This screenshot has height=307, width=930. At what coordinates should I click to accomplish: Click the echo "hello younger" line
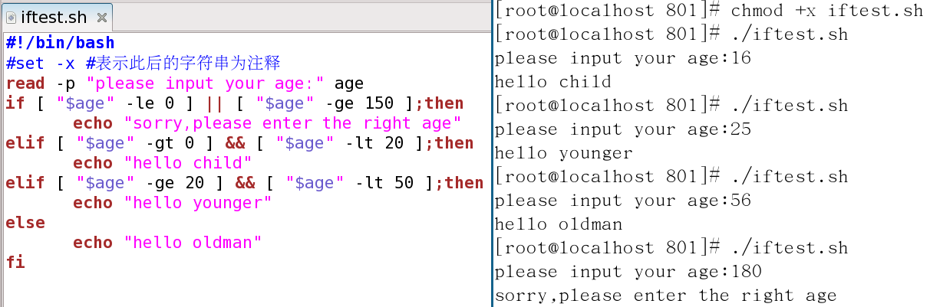[x=172, y=202]
